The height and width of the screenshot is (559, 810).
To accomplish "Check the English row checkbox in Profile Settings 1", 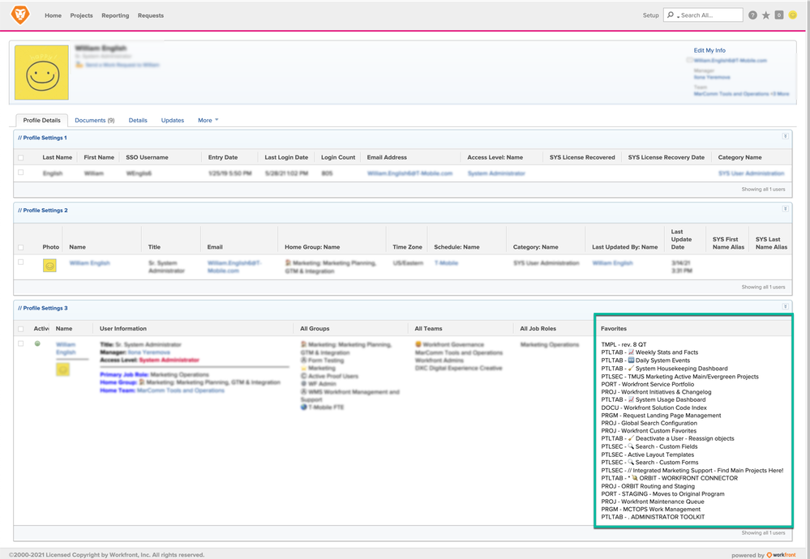I will click(21, 173).
